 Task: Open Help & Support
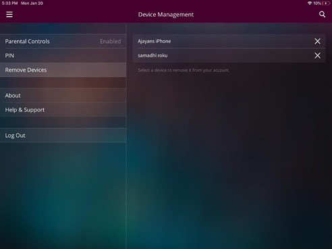pos(63,110)
